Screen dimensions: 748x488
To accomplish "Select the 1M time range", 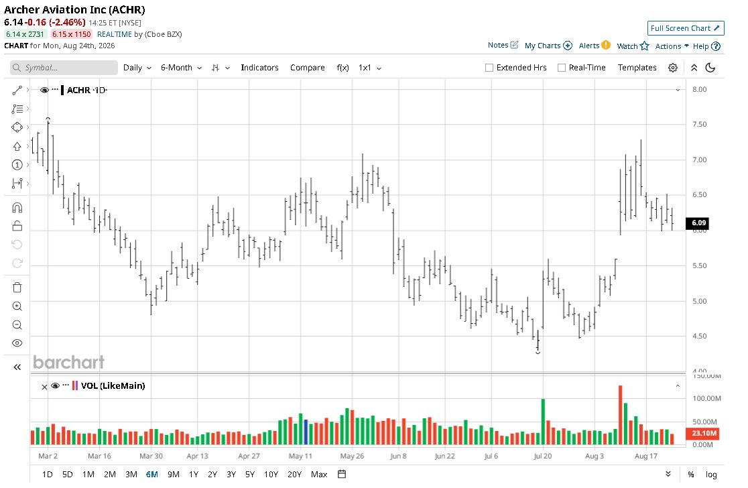I will 88,474.
